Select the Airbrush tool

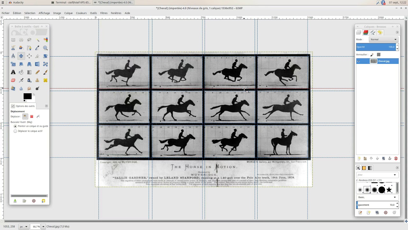[x=21, y=80]
